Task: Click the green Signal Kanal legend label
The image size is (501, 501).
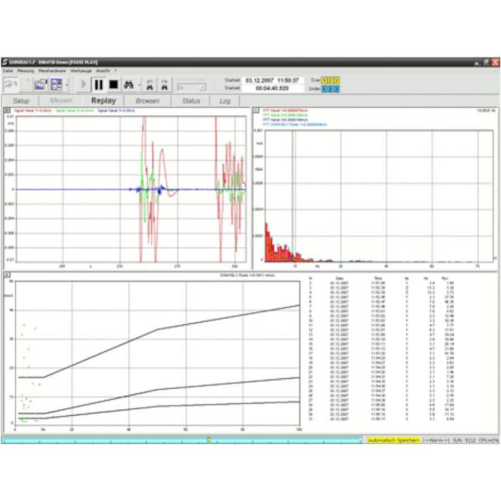Action: (74, 110)
